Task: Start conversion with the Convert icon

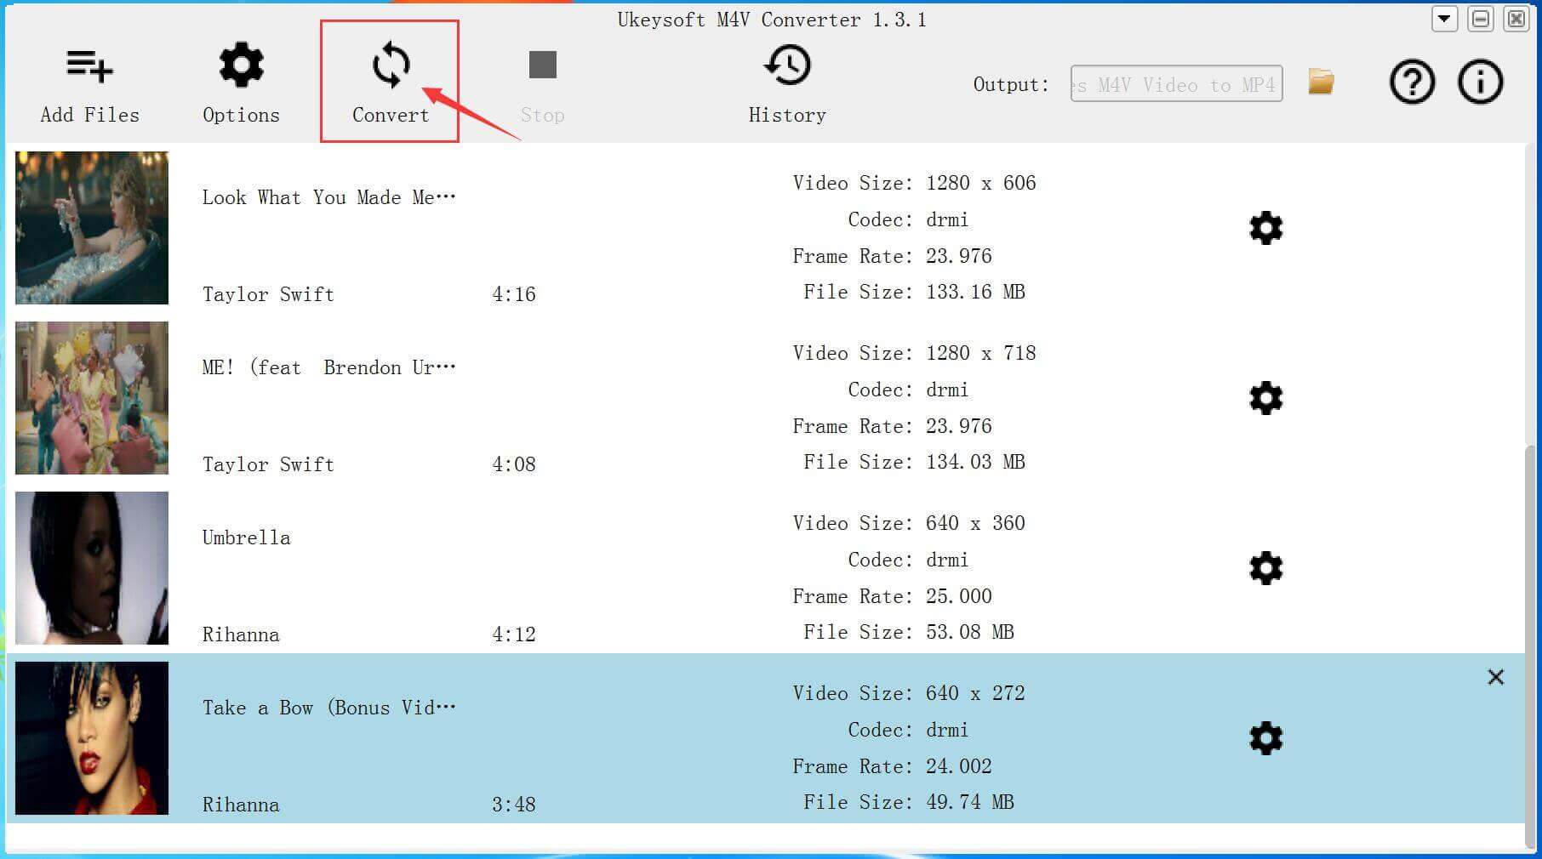Action: pos(391,65)
